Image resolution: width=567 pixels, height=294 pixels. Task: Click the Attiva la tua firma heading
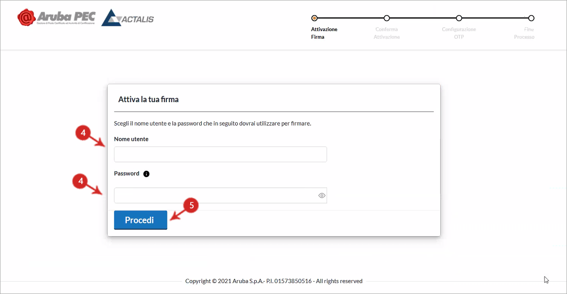148,100
